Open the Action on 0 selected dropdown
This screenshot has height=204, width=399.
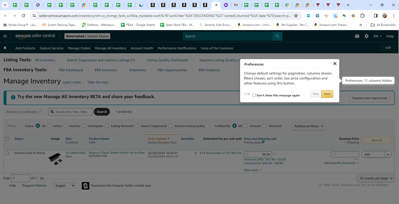[23, 112]
